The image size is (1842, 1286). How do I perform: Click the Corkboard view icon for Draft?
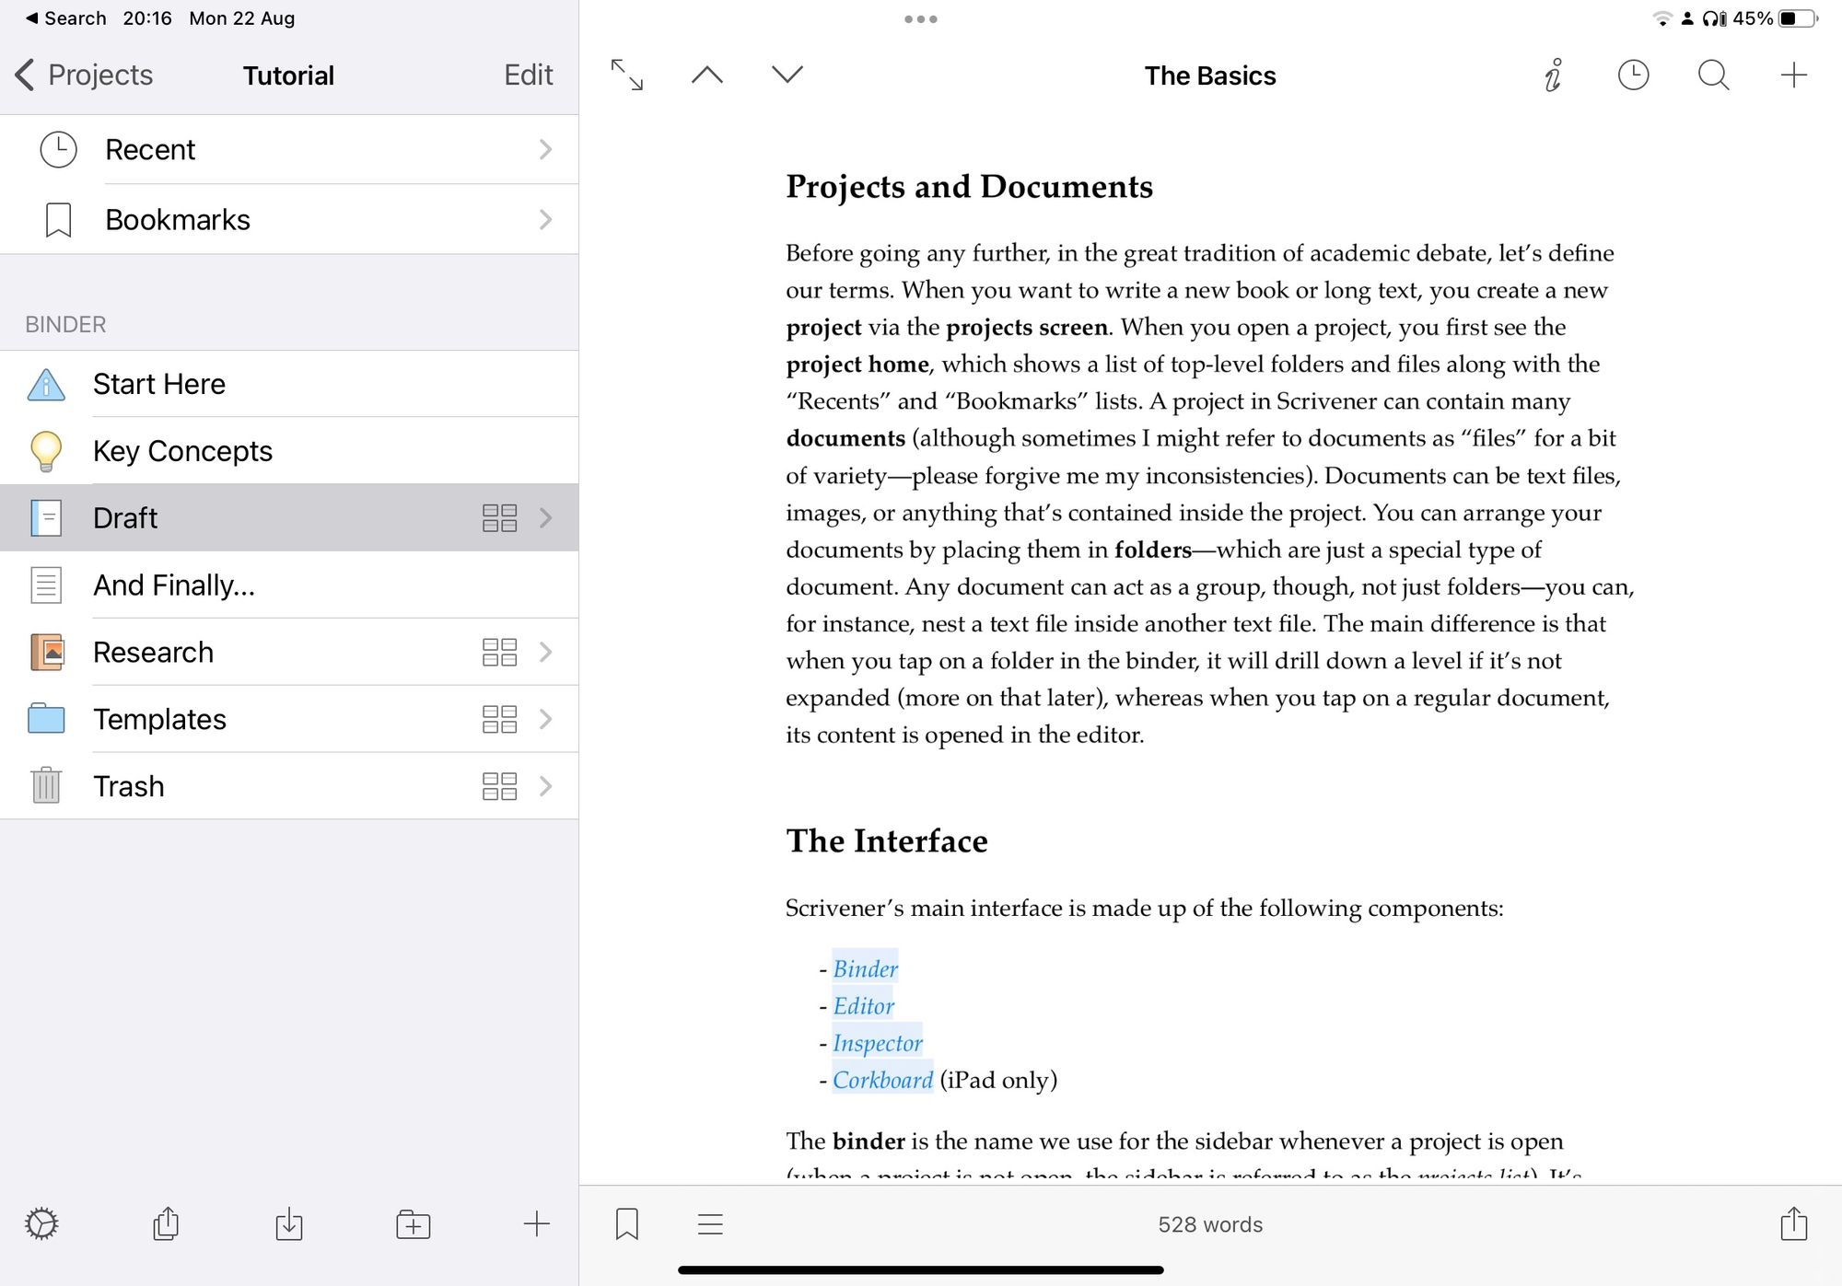pyautogui.click(x=498, y=516)
